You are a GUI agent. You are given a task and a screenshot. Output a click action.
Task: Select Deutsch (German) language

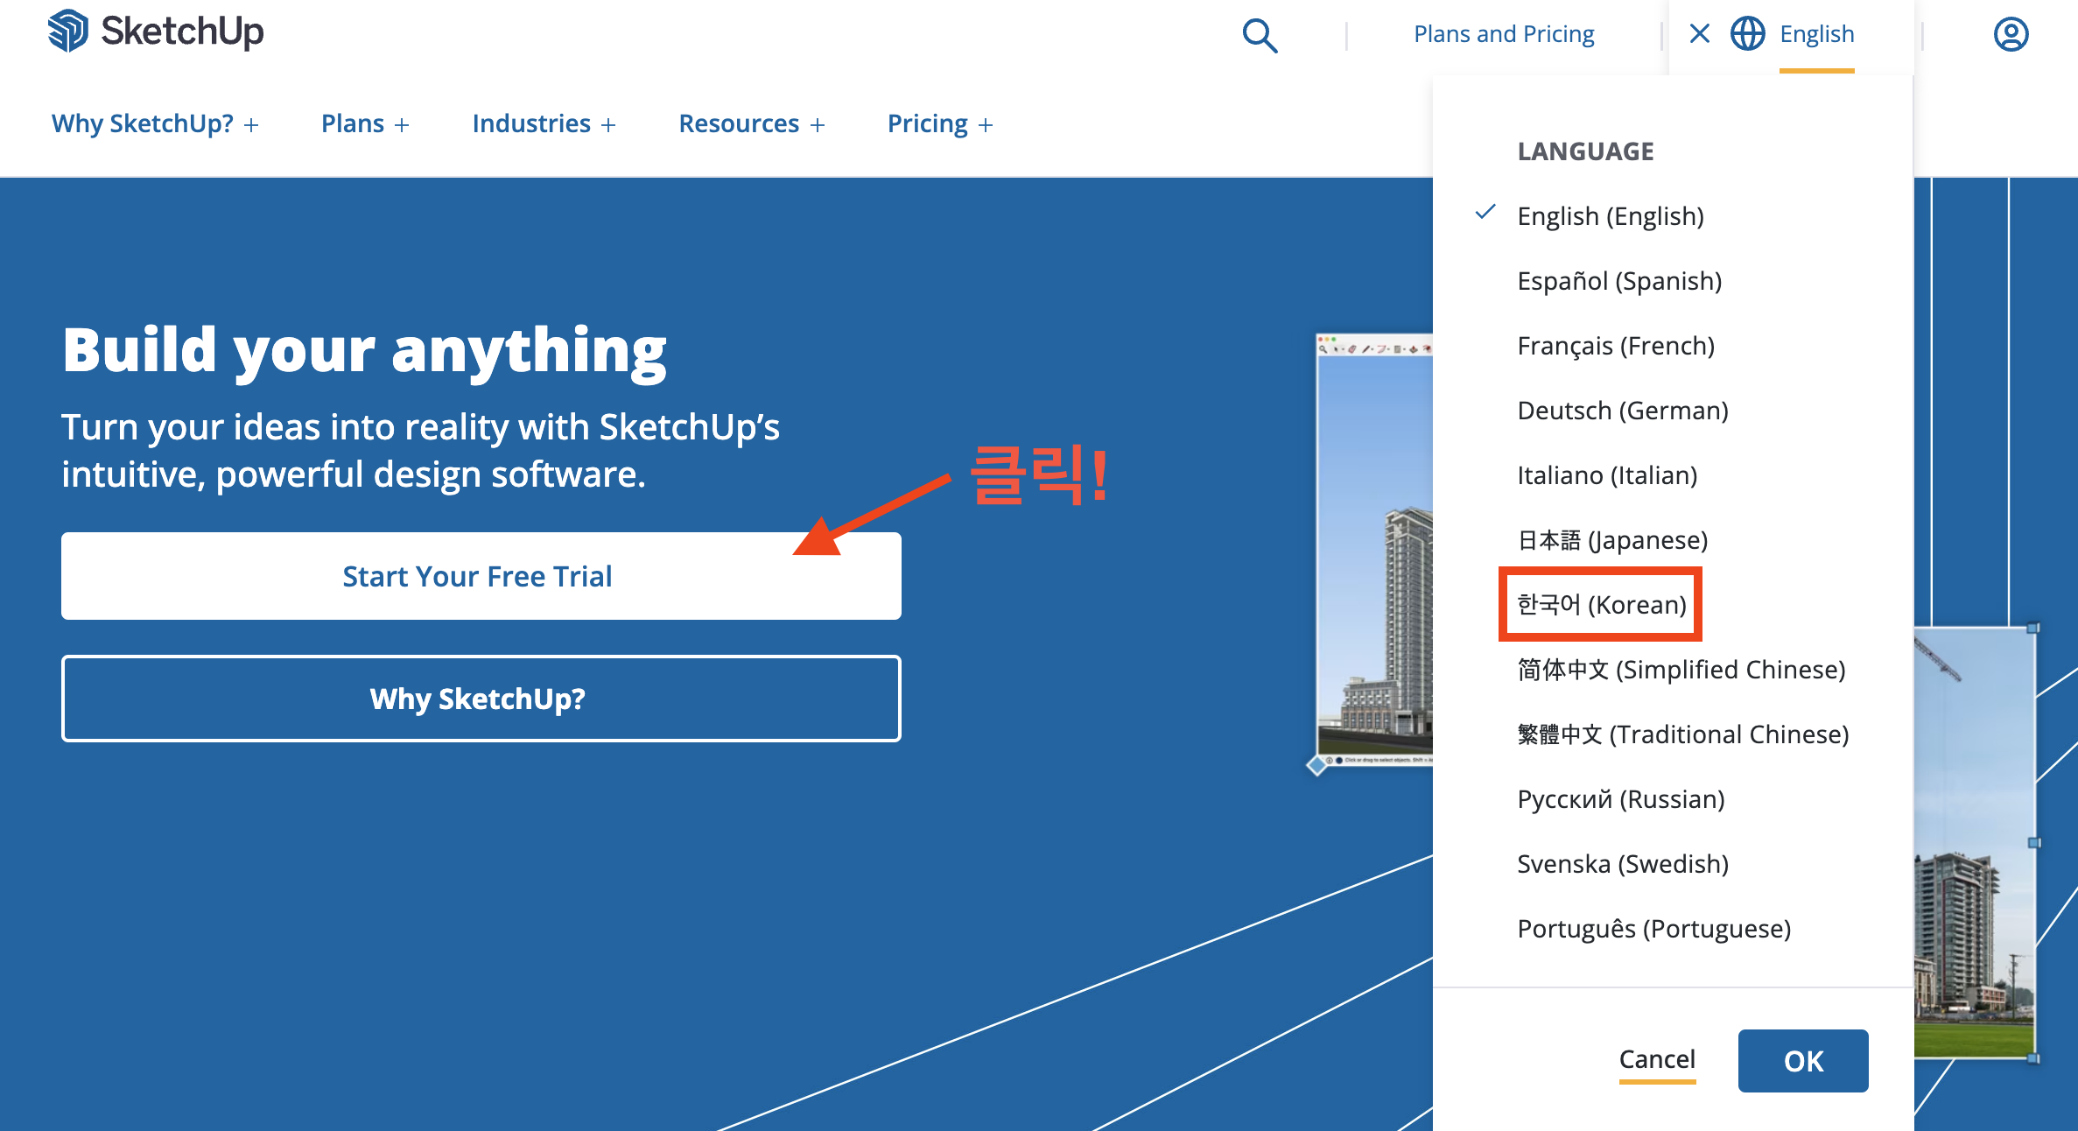point(1623,410)
